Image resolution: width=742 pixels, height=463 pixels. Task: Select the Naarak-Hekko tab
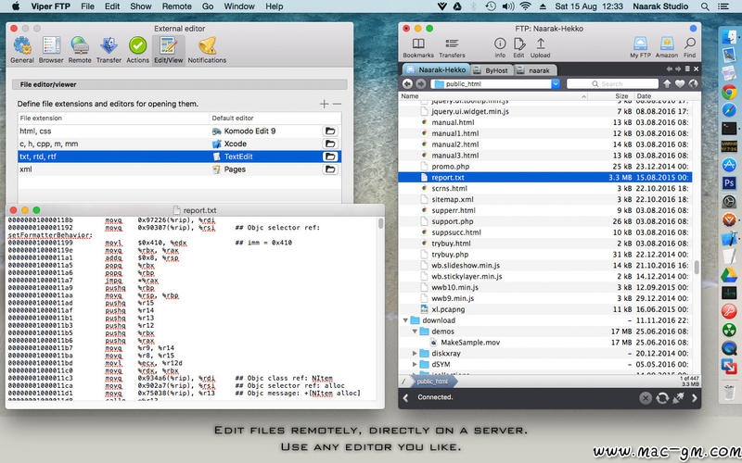click(x=436, y=69)
